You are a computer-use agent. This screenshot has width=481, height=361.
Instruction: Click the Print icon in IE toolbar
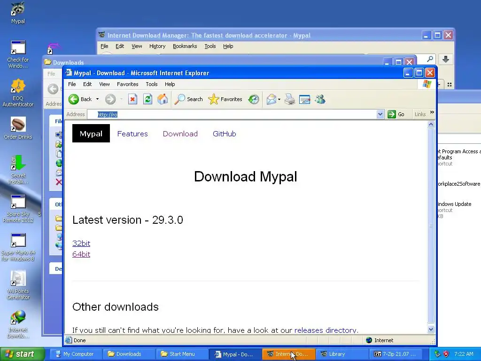(289, 99)
